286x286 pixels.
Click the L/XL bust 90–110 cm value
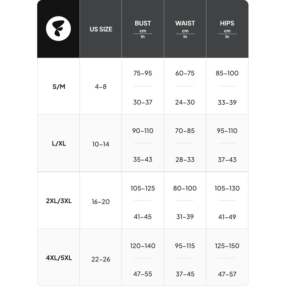point(143,131)
